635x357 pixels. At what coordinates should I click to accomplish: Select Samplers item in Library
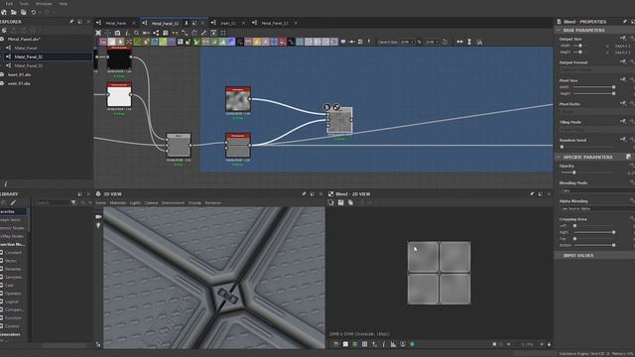tap(13, 278)
